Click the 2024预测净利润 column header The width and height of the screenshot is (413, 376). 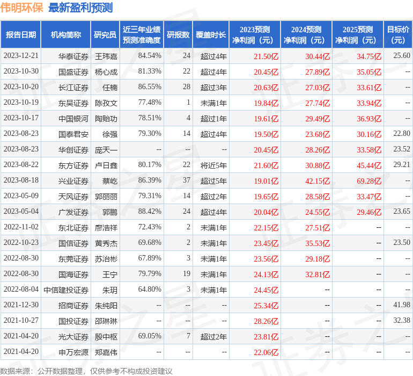pyautogui.click(x=306, y=34)
